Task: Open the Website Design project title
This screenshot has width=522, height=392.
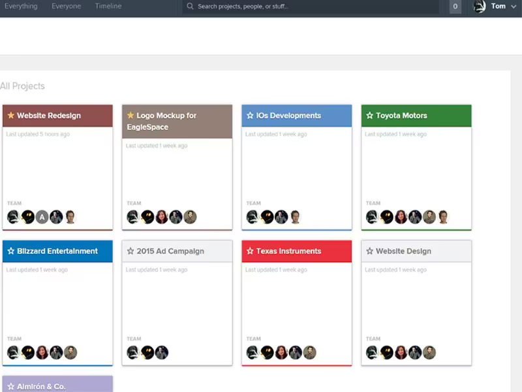Action: (x=403, y=251)
